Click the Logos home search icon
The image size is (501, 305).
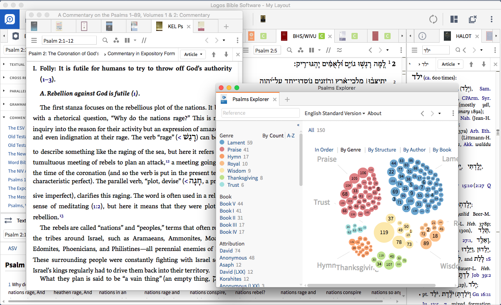click(x=10, y=19)
